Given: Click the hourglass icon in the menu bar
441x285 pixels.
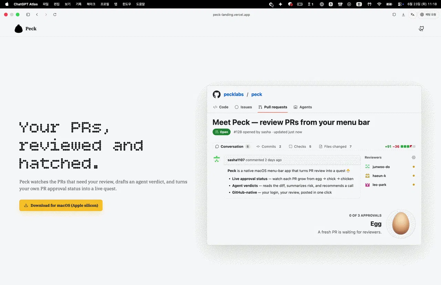Looking at the screenshot, I should [x=309, y=4].
